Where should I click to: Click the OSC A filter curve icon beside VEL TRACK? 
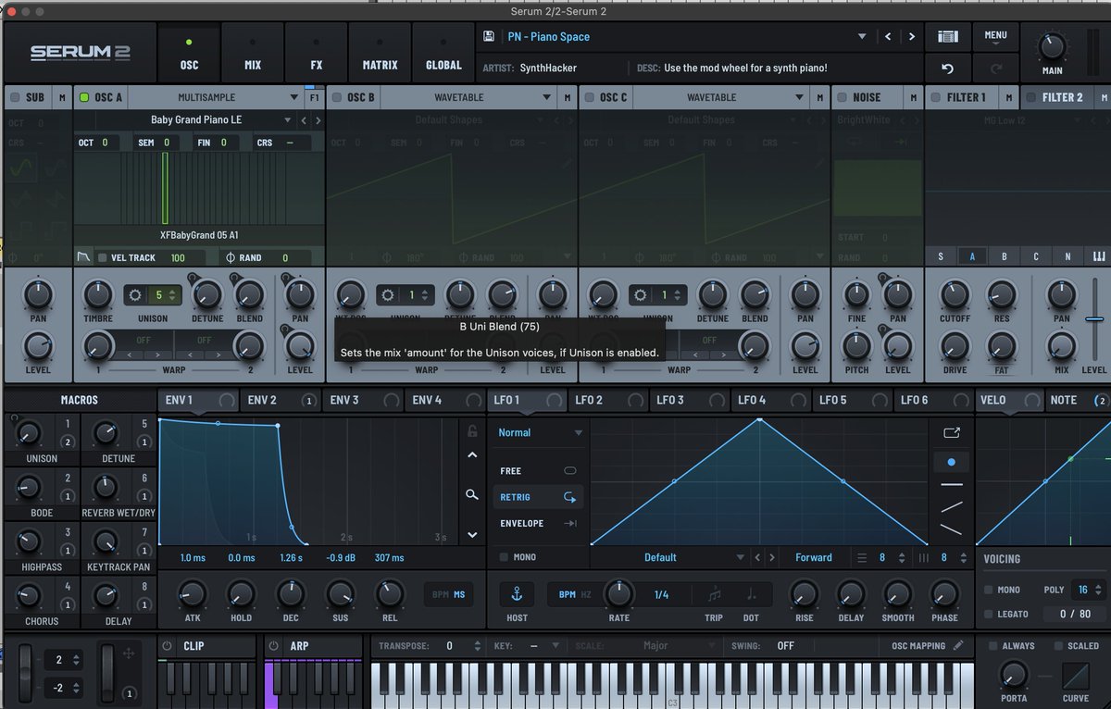pyautogui.click(x=84, y=257)
